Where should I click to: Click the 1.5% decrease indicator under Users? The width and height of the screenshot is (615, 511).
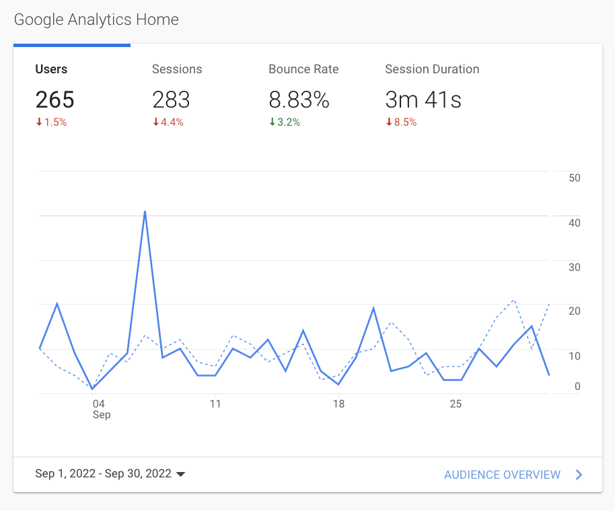[x=51, y=122]
